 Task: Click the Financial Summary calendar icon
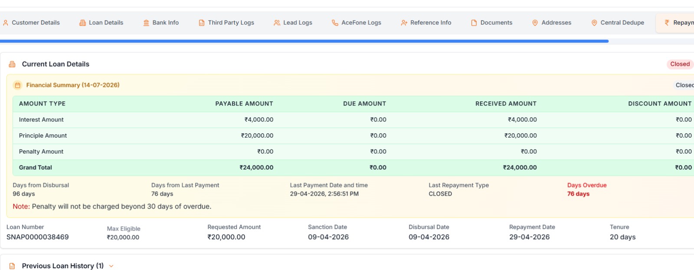click(17, 85)
